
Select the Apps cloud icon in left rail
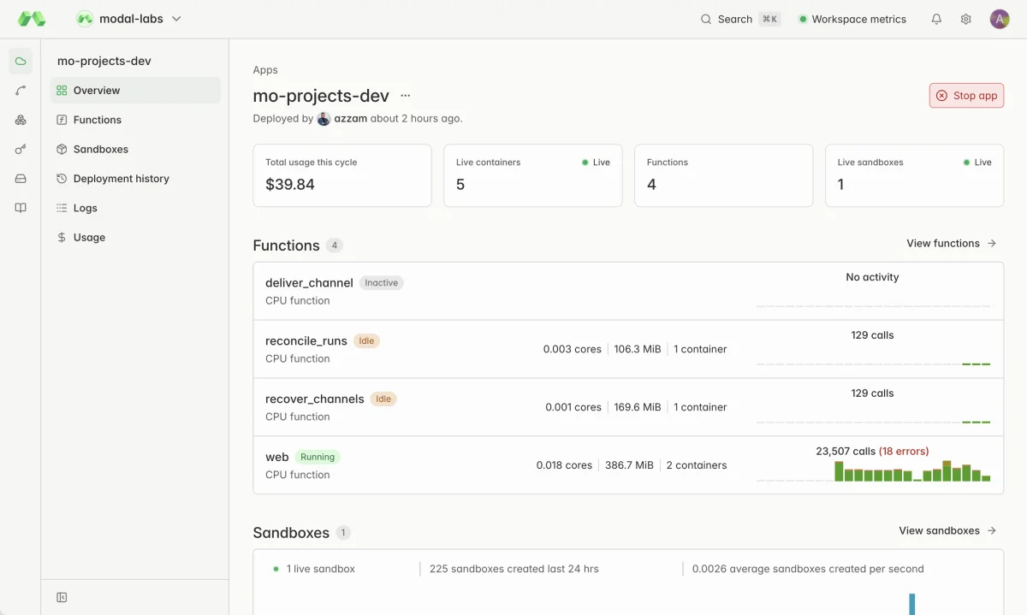[21, 61]
